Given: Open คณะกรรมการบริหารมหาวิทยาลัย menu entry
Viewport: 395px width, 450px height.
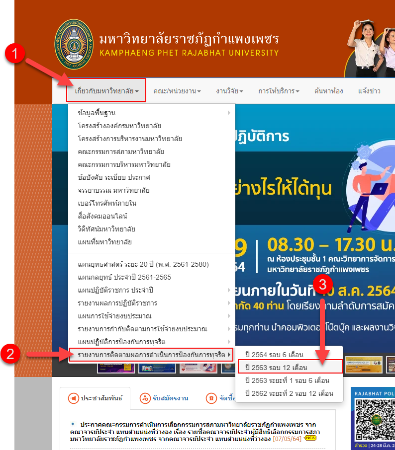Looking at the screenshot, I should click(x=152, y=164).
